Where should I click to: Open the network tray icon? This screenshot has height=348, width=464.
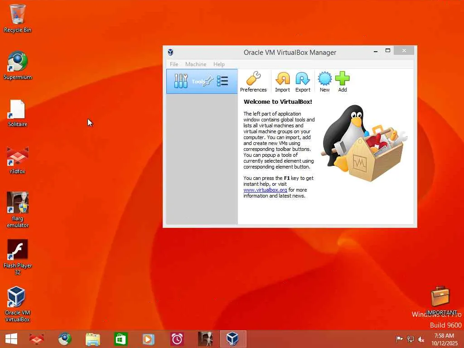410,339
